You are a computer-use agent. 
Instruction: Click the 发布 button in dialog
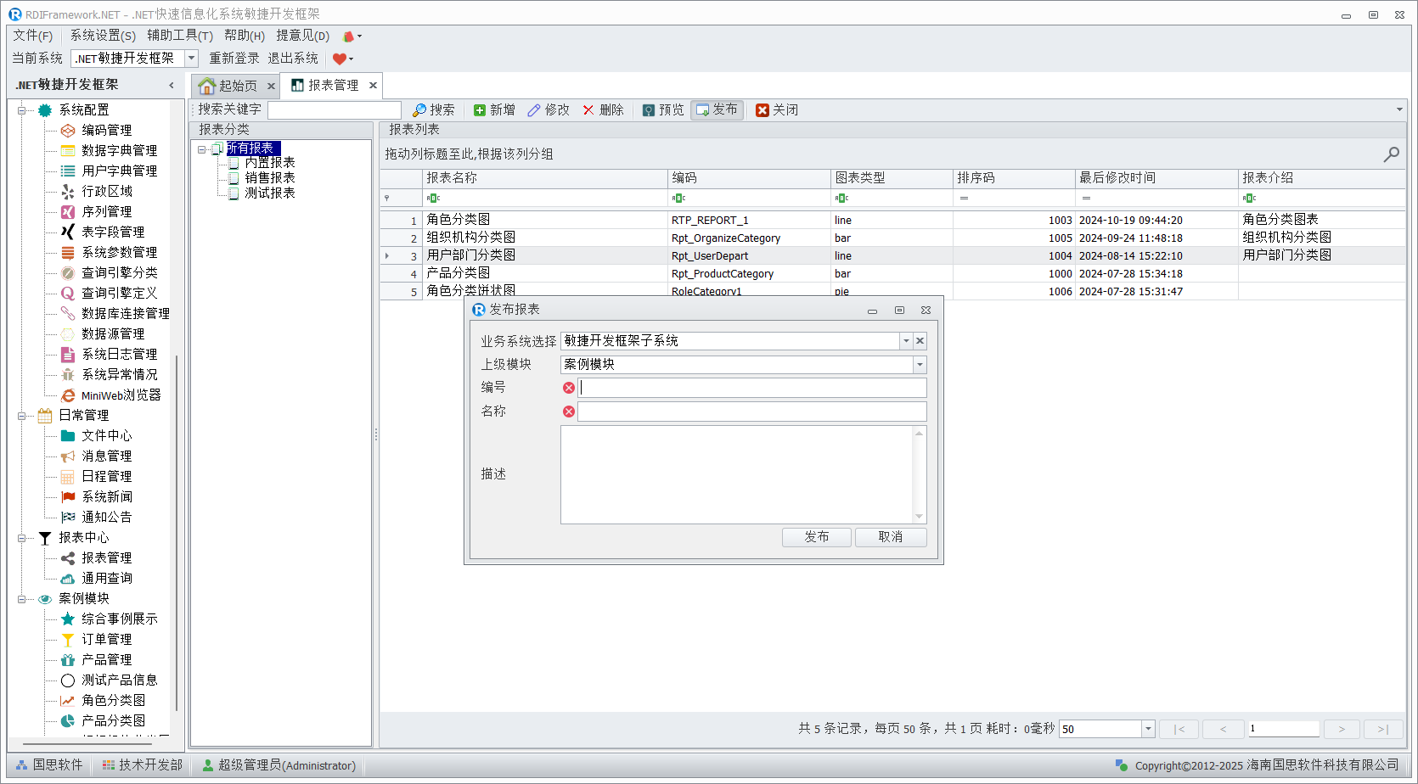(x=816, y=537)
